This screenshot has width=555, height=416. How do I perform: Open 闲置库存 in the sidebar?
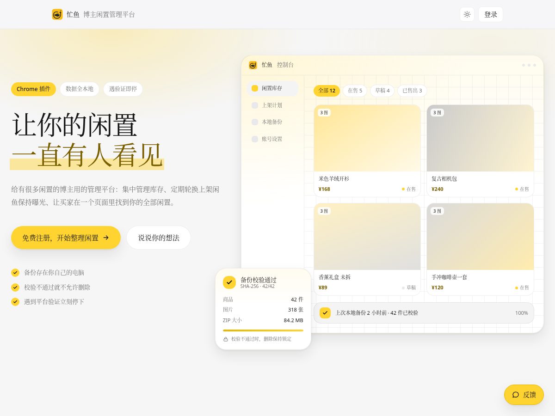coord(272,88)
